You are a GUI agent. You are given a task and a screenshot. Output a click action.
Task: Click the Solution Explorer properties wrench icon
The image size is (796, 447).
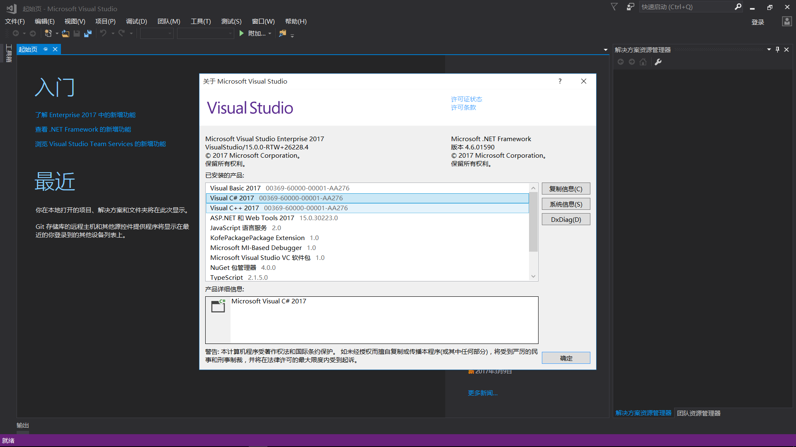658,62
